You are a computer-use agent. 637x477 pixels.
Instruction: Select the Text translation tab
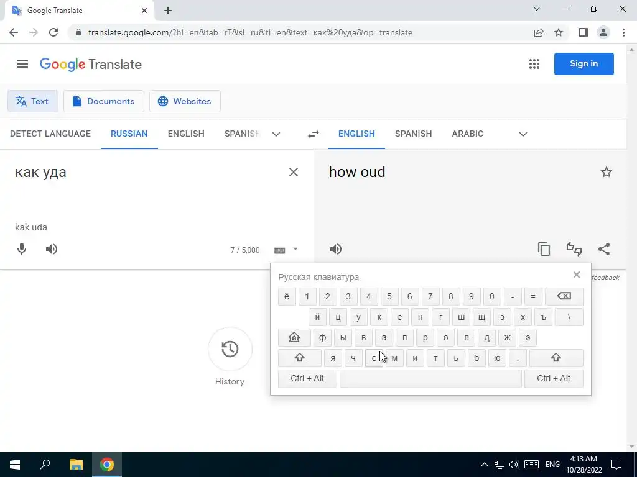[x=32, y=101]
